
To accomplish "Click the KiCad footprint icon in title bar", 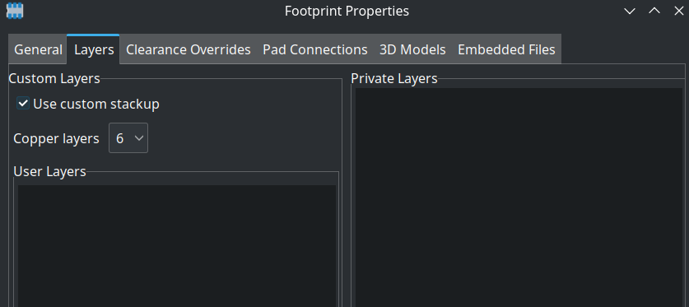I will (15, 11).
